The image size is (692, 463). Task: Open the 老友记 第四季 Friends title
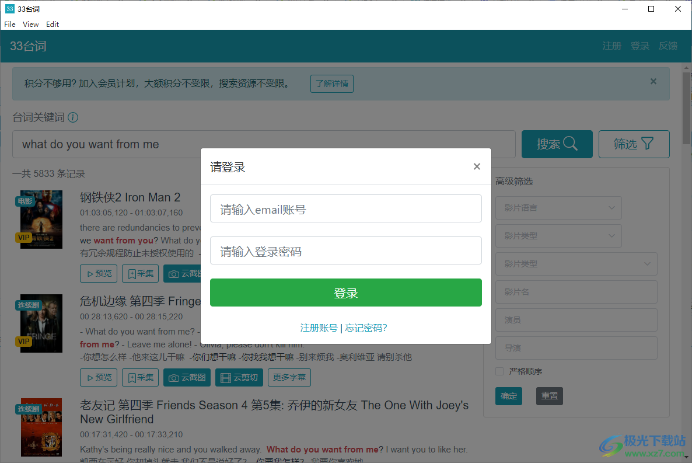tap(274, 412)
